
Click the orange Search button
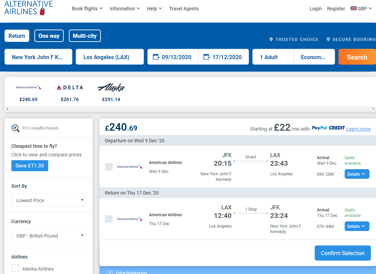pyautogui.click(x=357, y=57)
